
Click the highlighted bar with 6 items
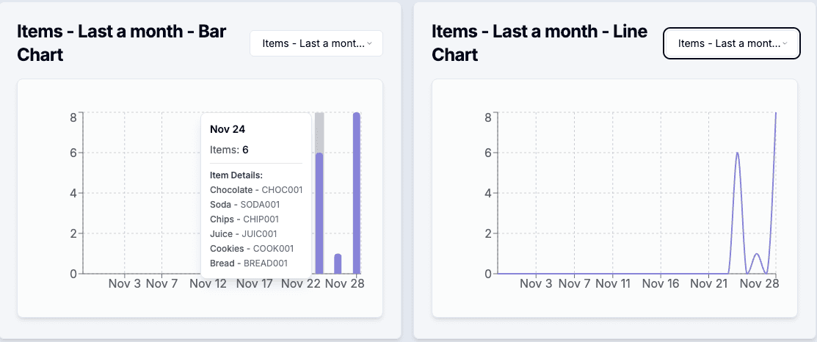point(319,213)
